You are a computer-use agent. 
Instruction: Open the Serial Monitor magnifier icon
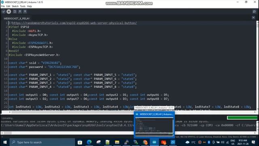(254, 12)
